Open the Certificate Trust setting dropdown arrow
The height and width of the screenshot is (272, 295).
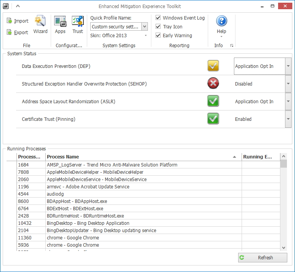[288, 119]
